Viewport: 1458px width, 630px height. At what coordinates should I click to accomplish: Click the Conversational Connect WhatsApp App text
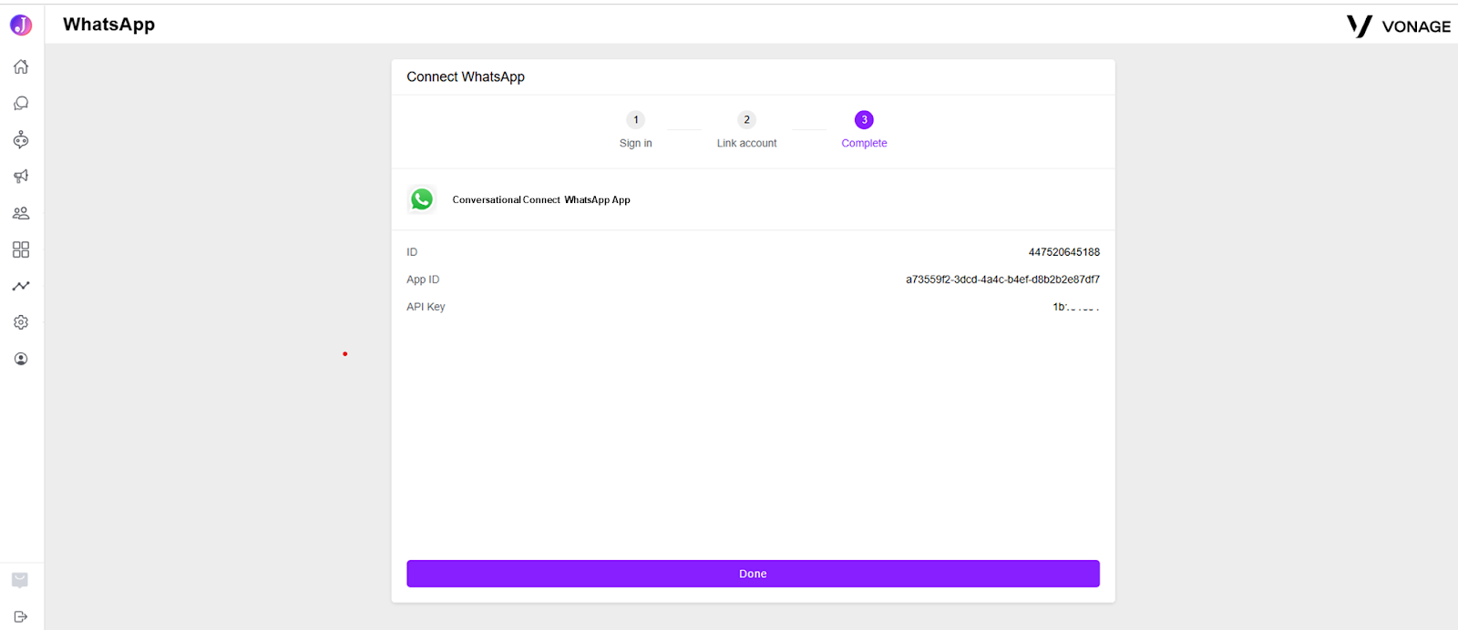point(541,199)
